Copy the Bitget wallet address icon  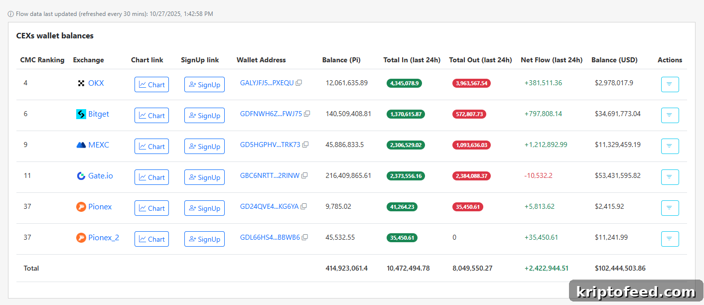(x=307, y=114)
